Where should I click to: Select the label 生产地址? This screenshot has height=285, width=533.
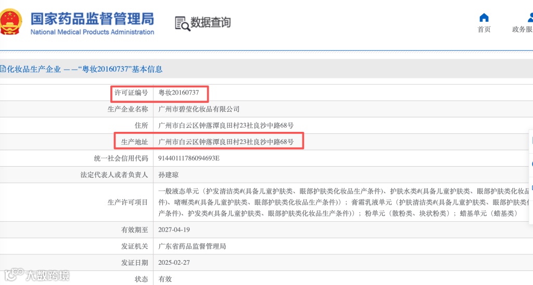pyautogui.click(x=134, y=142)
